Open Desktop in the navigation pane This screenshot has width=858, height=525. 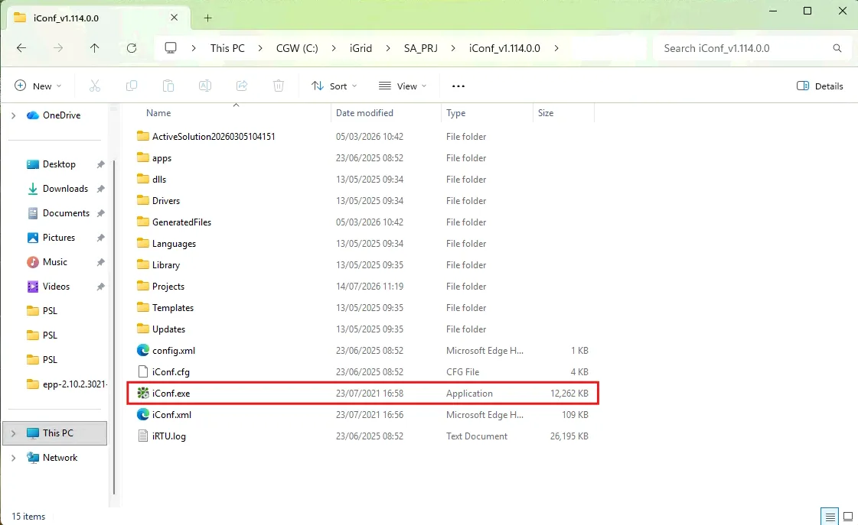[57, 164]
